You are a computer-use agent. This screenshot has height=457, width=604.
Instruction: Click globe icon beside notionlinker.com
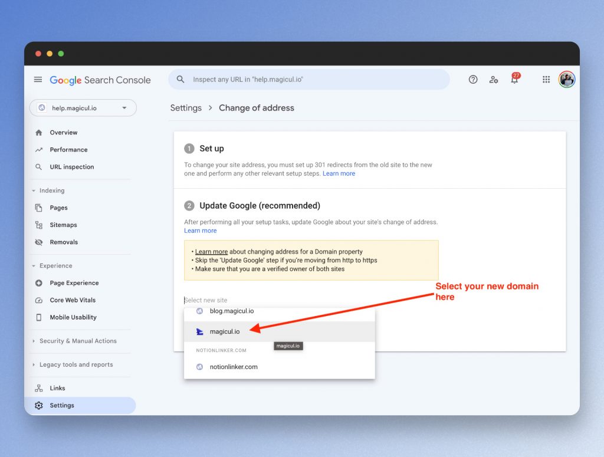[x=199, y=367]
